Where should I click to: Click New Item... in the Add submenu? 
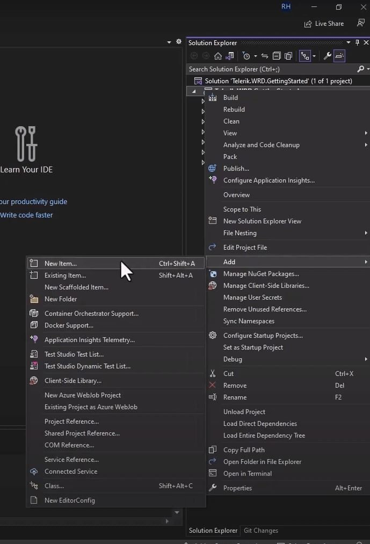116,263
